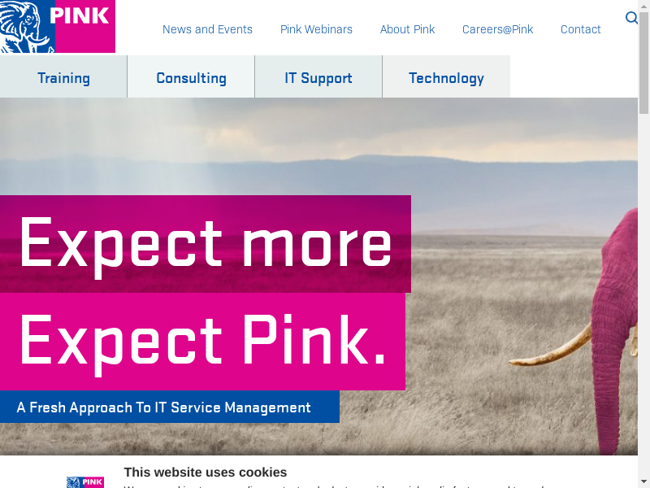The width and height of the screenshot is (650, 488).
Task: Click the elephant's tusk in the photo
Action: (552, 348)
